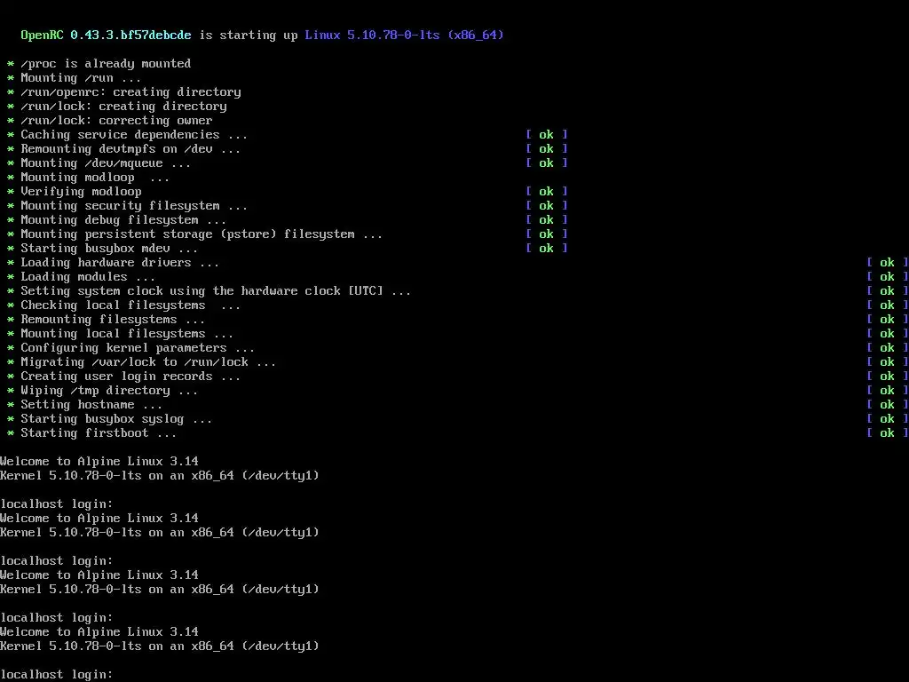
Task: Select 'Migrating /var/lock to /run/lock' line
Action: 148,362
